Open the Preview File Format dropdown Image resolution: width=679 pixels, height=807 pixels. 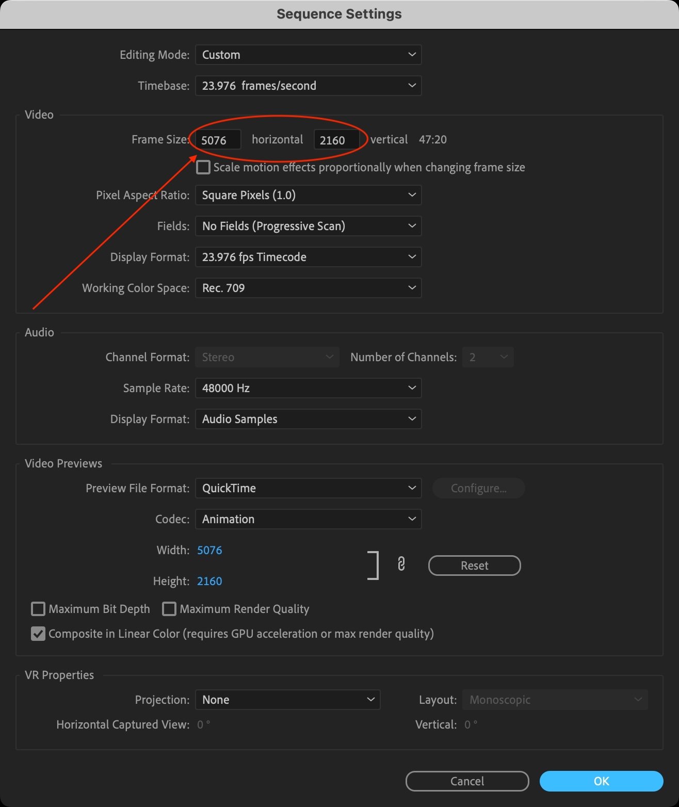(x=308, y=488)
